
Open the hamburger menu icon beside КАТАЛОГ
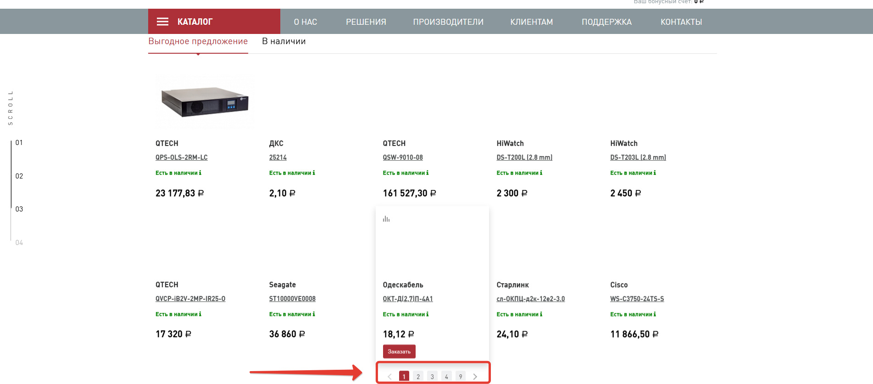point(162,22)
